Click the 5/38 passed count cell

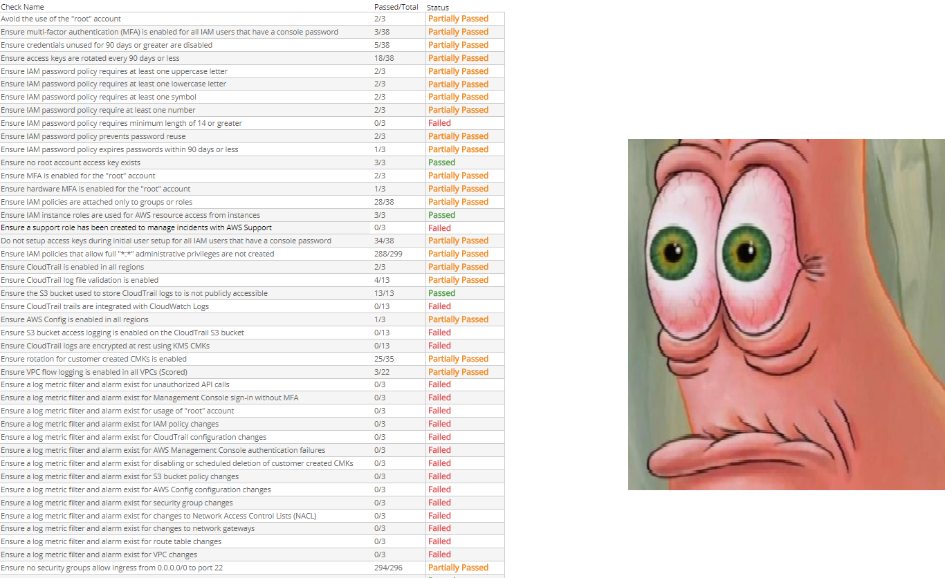tap(382, 45)
